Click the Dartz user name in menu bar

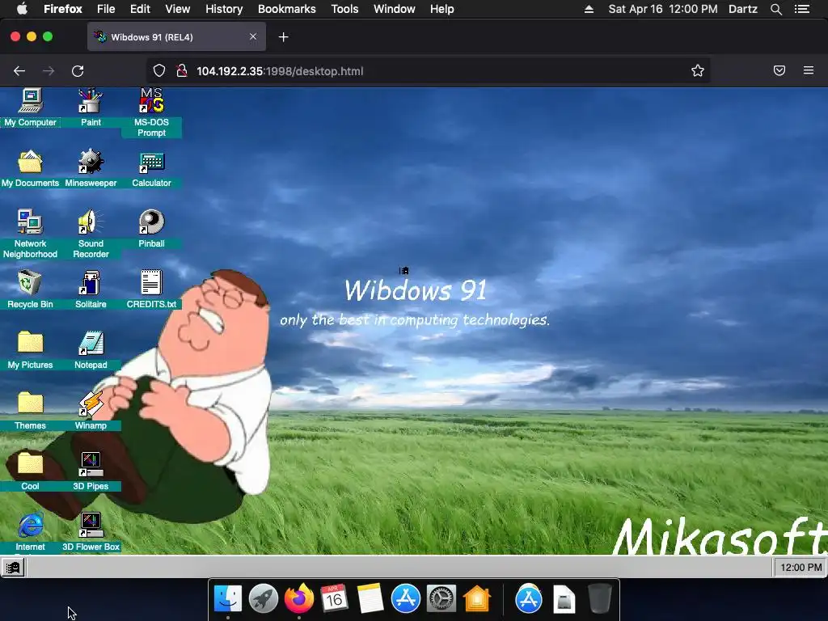743,9
